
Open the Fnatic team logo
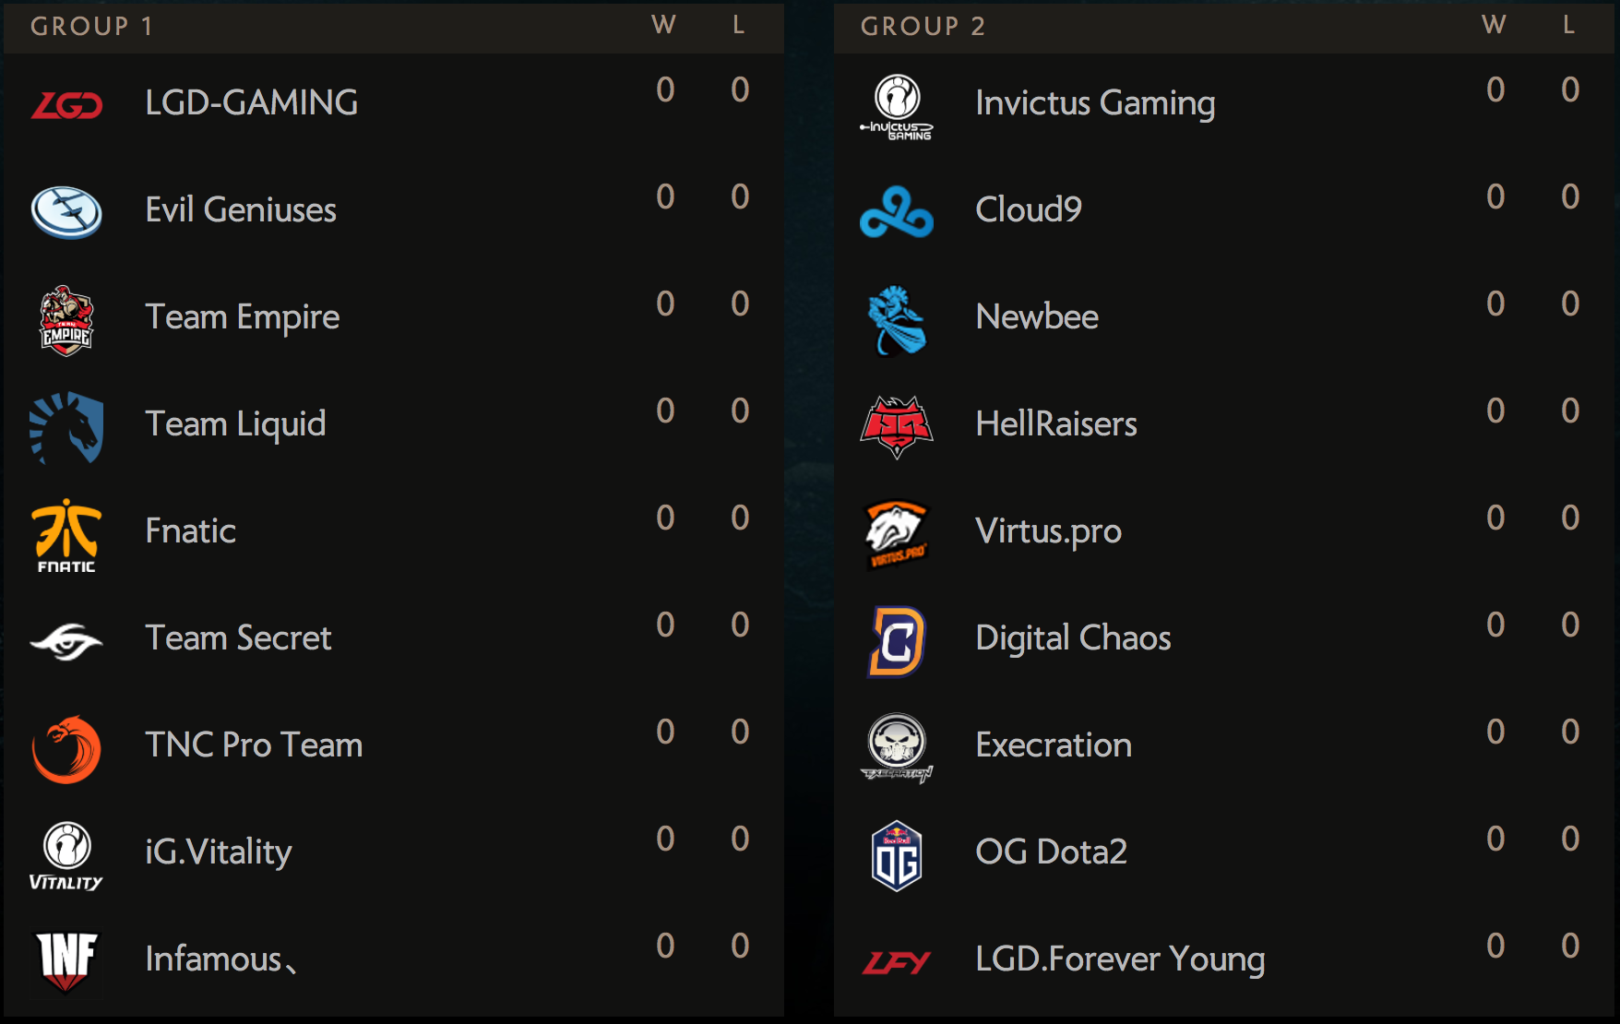[66, 534]
